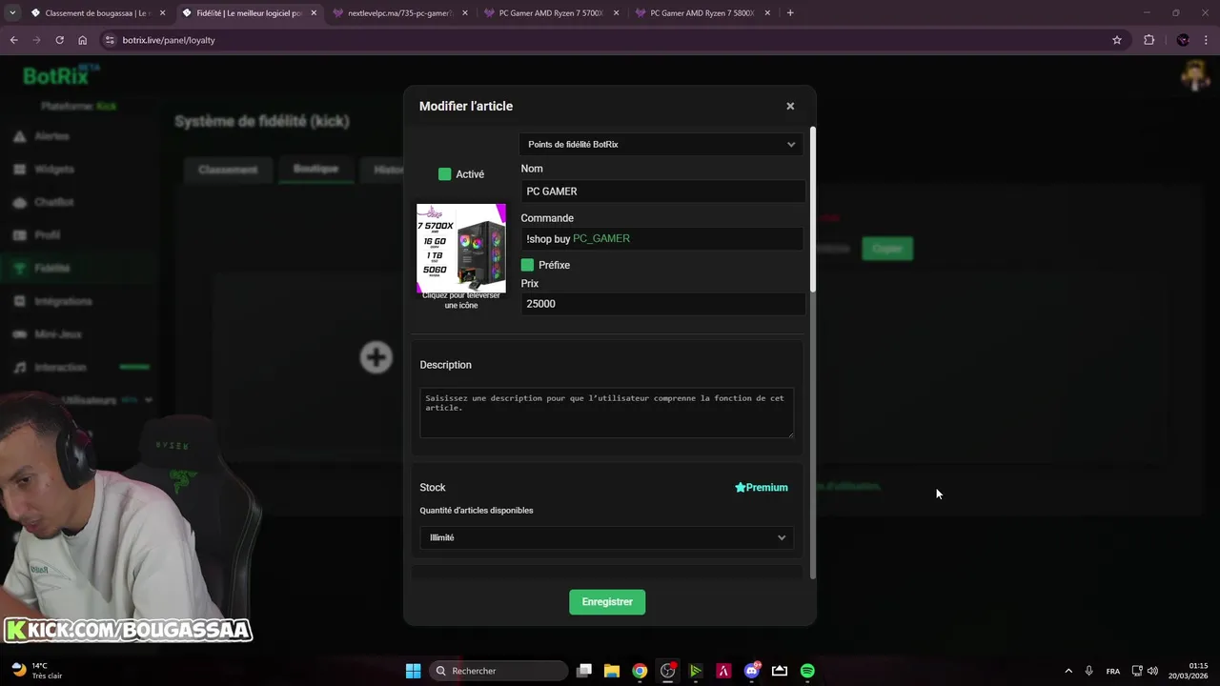Click into the Description text area
Screen dimensions: 1220x686
point(607,413)
